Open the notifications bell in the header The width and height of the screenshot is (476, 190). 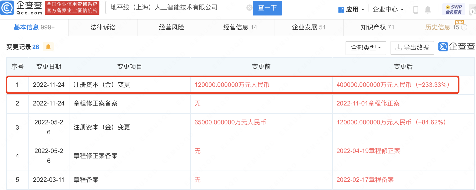click(428, 10)
